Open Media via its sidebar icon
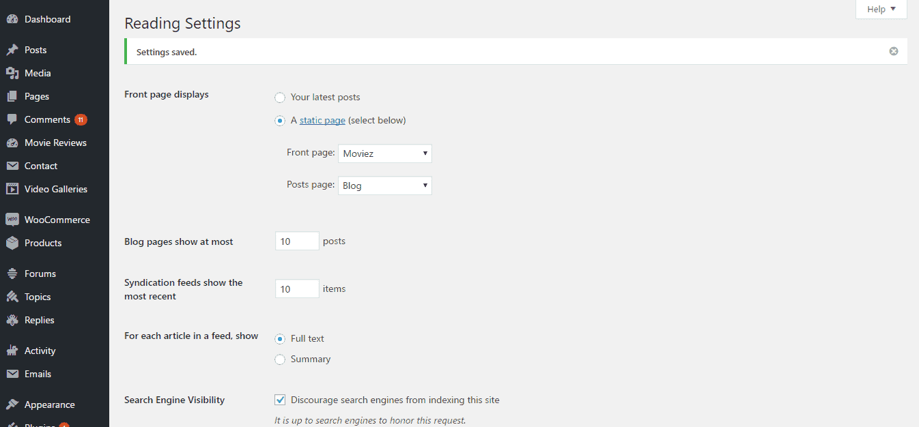Image resolution: width=919 pixels, height=427 pixels. [12, 73]
